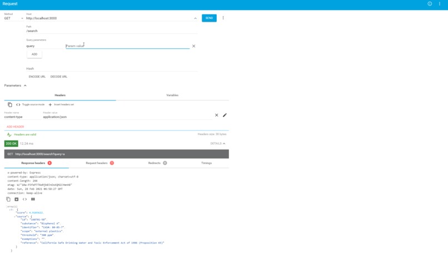Click "Headers are valid" message
The height and width of the screenshot is (253, 448).
[x=25, y=134]
